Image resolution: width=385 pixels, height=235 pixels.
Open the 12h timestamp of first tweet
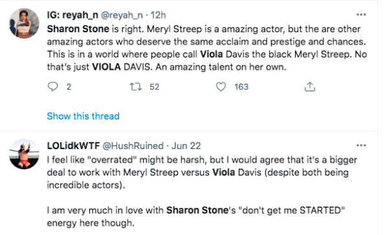[158, 15]
